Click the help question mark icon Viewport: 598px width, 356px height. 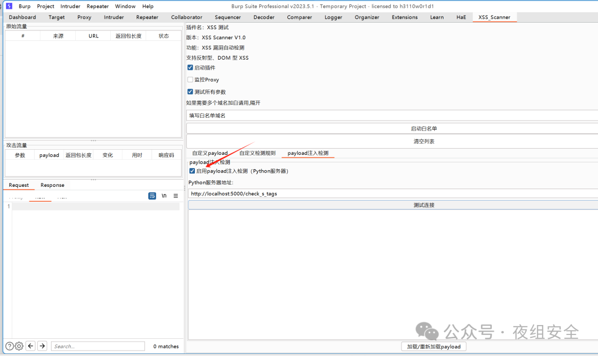[x=10, y=345]
